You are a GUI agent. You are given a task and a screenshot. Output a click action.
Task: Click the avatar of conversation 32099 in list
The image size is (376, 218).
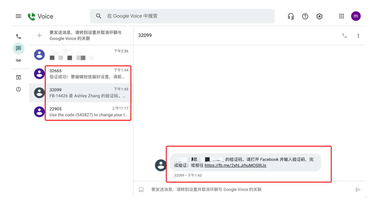click(x=39, y=93)
